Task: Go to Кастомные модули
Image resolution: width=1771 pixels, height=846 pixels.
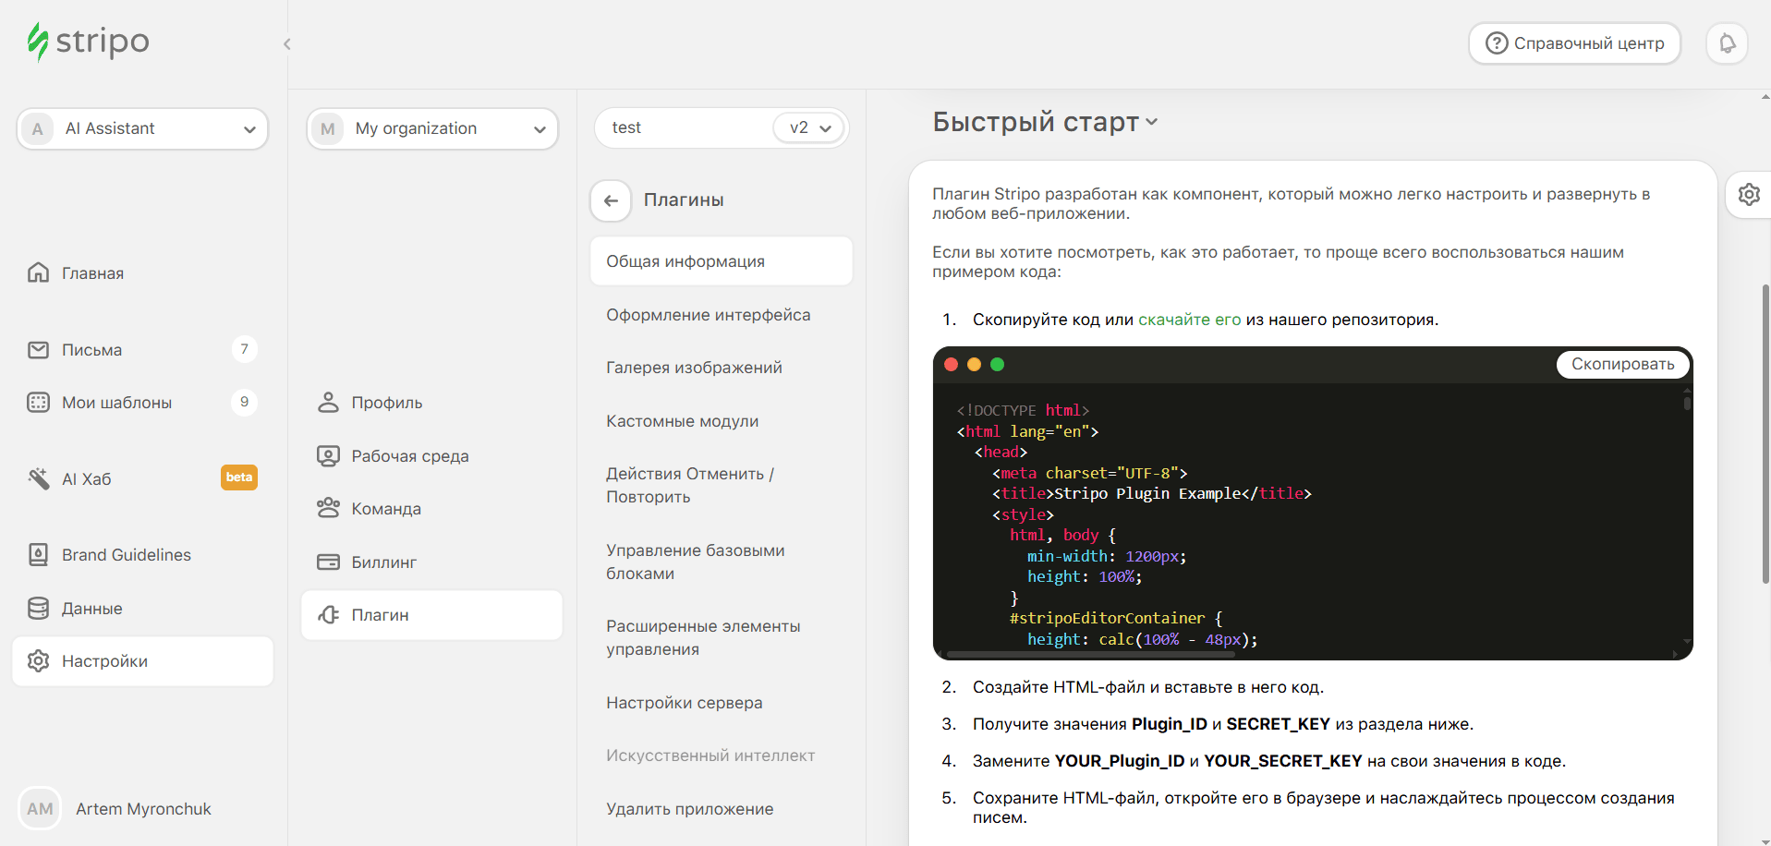Action: (x=682, y=421)
